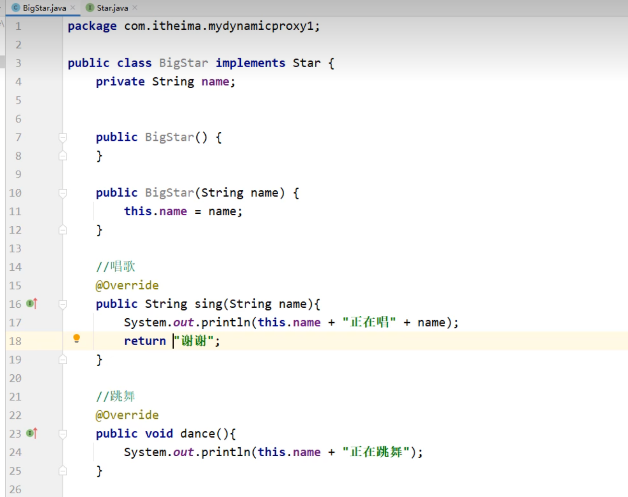Click the fold end marker on line 19
The image size is (628, 497).
coord(63,359)
